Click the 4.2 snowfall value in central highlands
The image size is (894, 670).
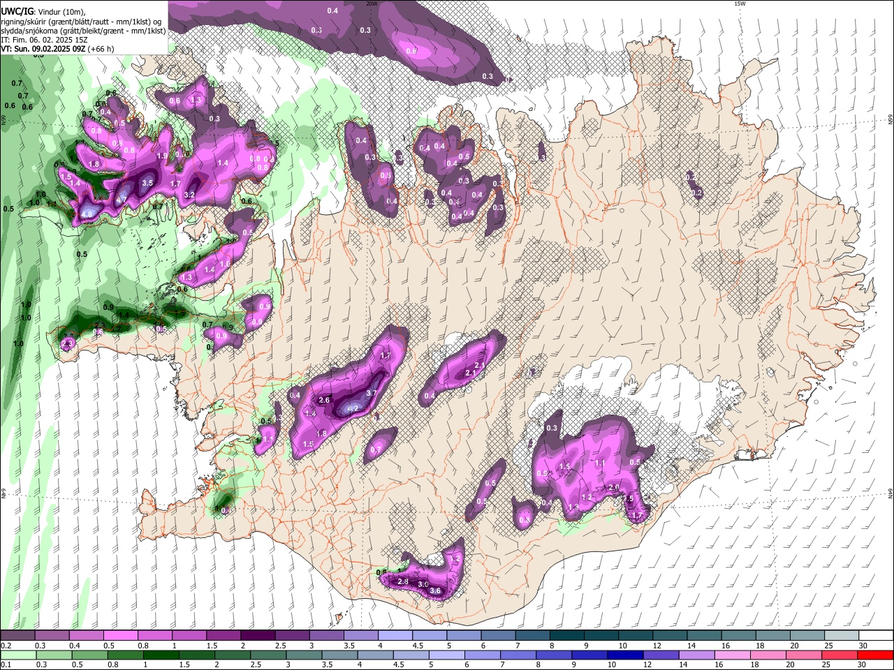(x=353, y=409)
